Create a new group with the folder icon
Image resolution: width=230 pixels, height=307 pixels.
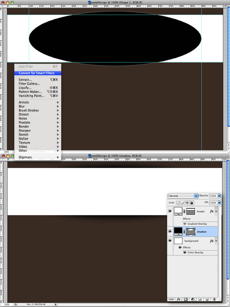[200, 299]
